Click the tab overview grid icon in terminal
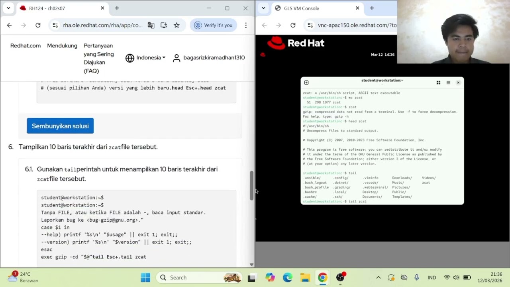Image resolution: width=510 pixels, height=287 pixels. pos(438,83)
